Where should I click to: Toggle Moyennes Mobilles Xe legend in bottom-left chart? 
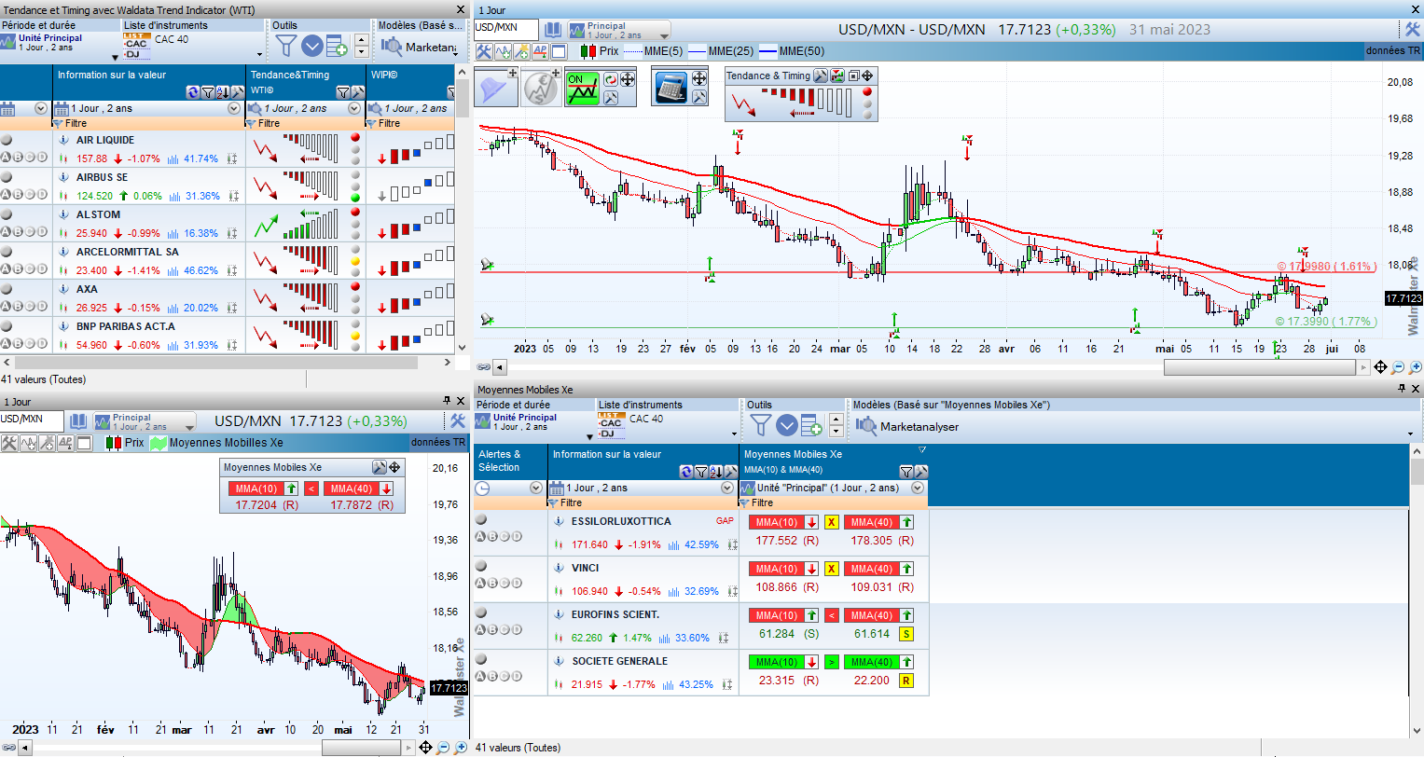point(216,443)
